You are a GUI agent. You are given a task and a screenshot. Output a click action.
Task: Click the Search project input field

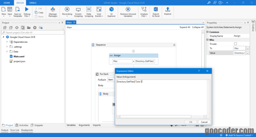point(33,32)
